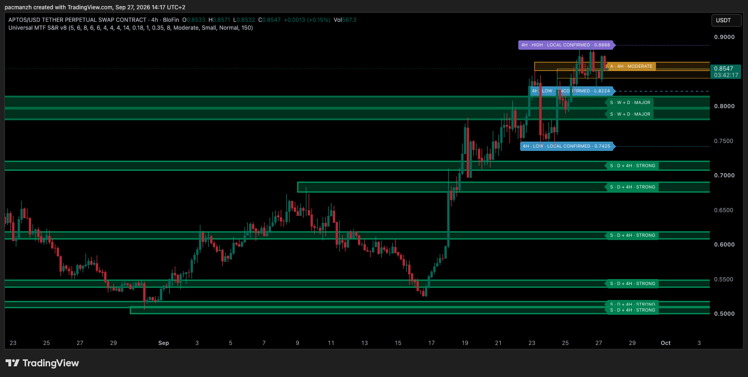Open the USDT currency selector
This screenshot has height=377, width=748.
pyautogui.click(x=726, y=20)
